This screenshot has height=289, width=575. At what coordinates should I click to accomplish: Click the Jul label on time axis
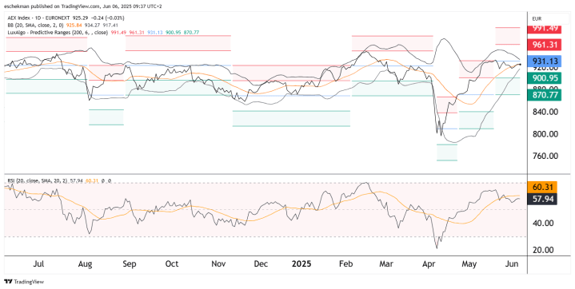pyautogui.click(x=38, y=263)
